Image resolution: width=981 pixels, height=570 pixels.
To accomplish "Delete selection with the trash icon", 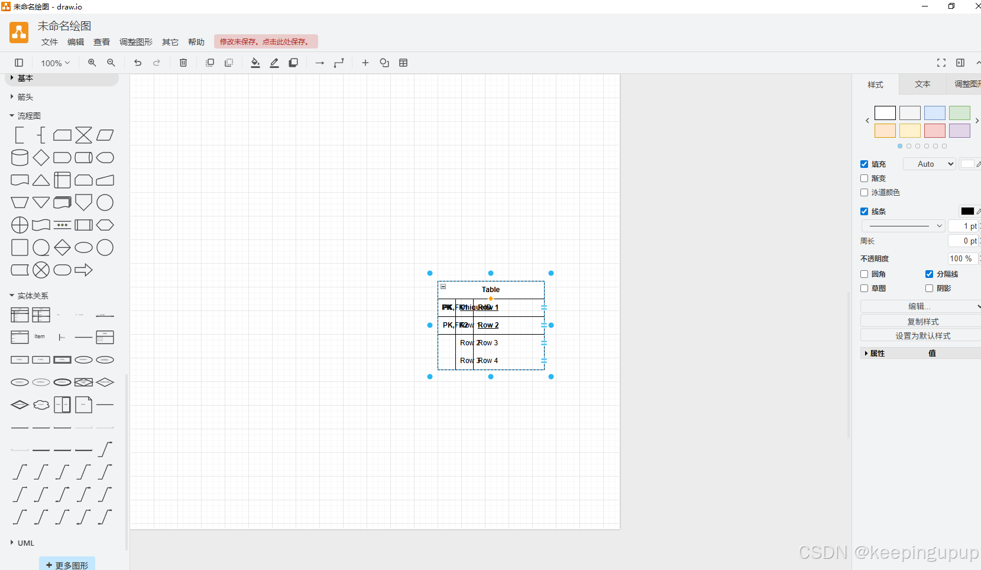I will (183, 63).
